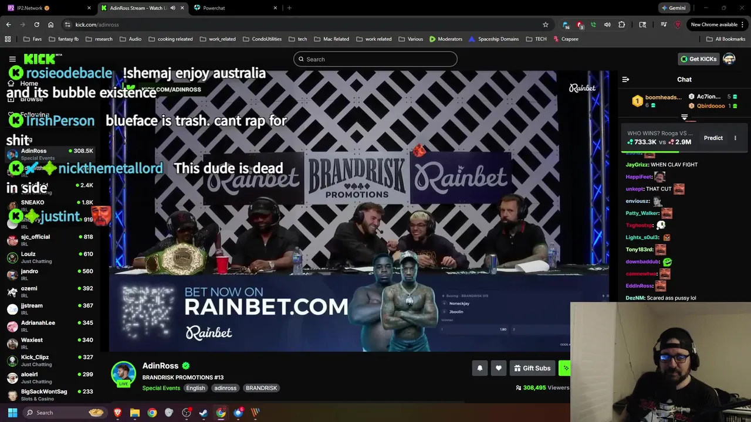The image size is (751, 422).
Task: Mute the AdinRoss Stream tab audio
Action: point(172,8)
